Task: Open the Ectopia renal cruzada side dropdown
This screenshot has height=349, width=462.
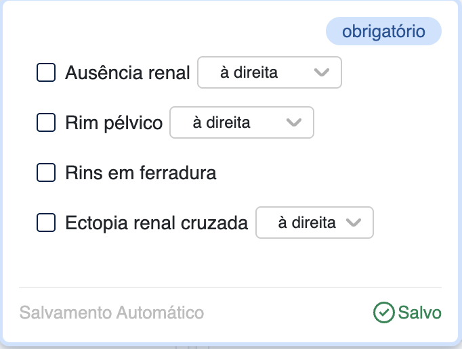Action: [314, 223]
